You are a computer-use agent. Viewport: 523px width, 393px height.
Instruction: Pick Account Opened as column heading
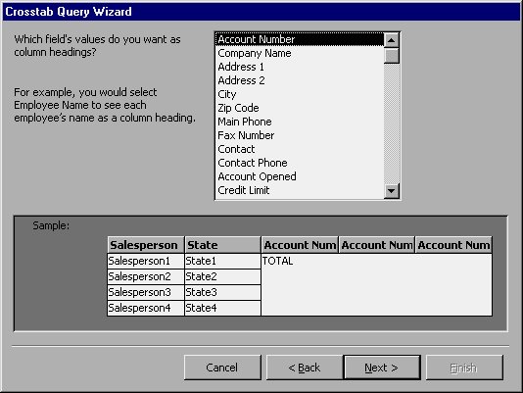[x=300, y=176]
